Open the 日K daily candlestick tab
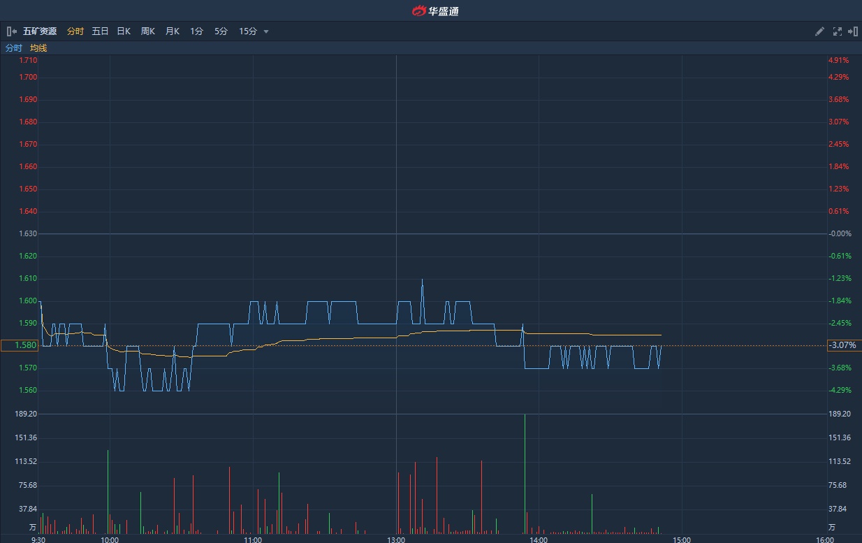 pyautogui.click(x=124, y=31)
